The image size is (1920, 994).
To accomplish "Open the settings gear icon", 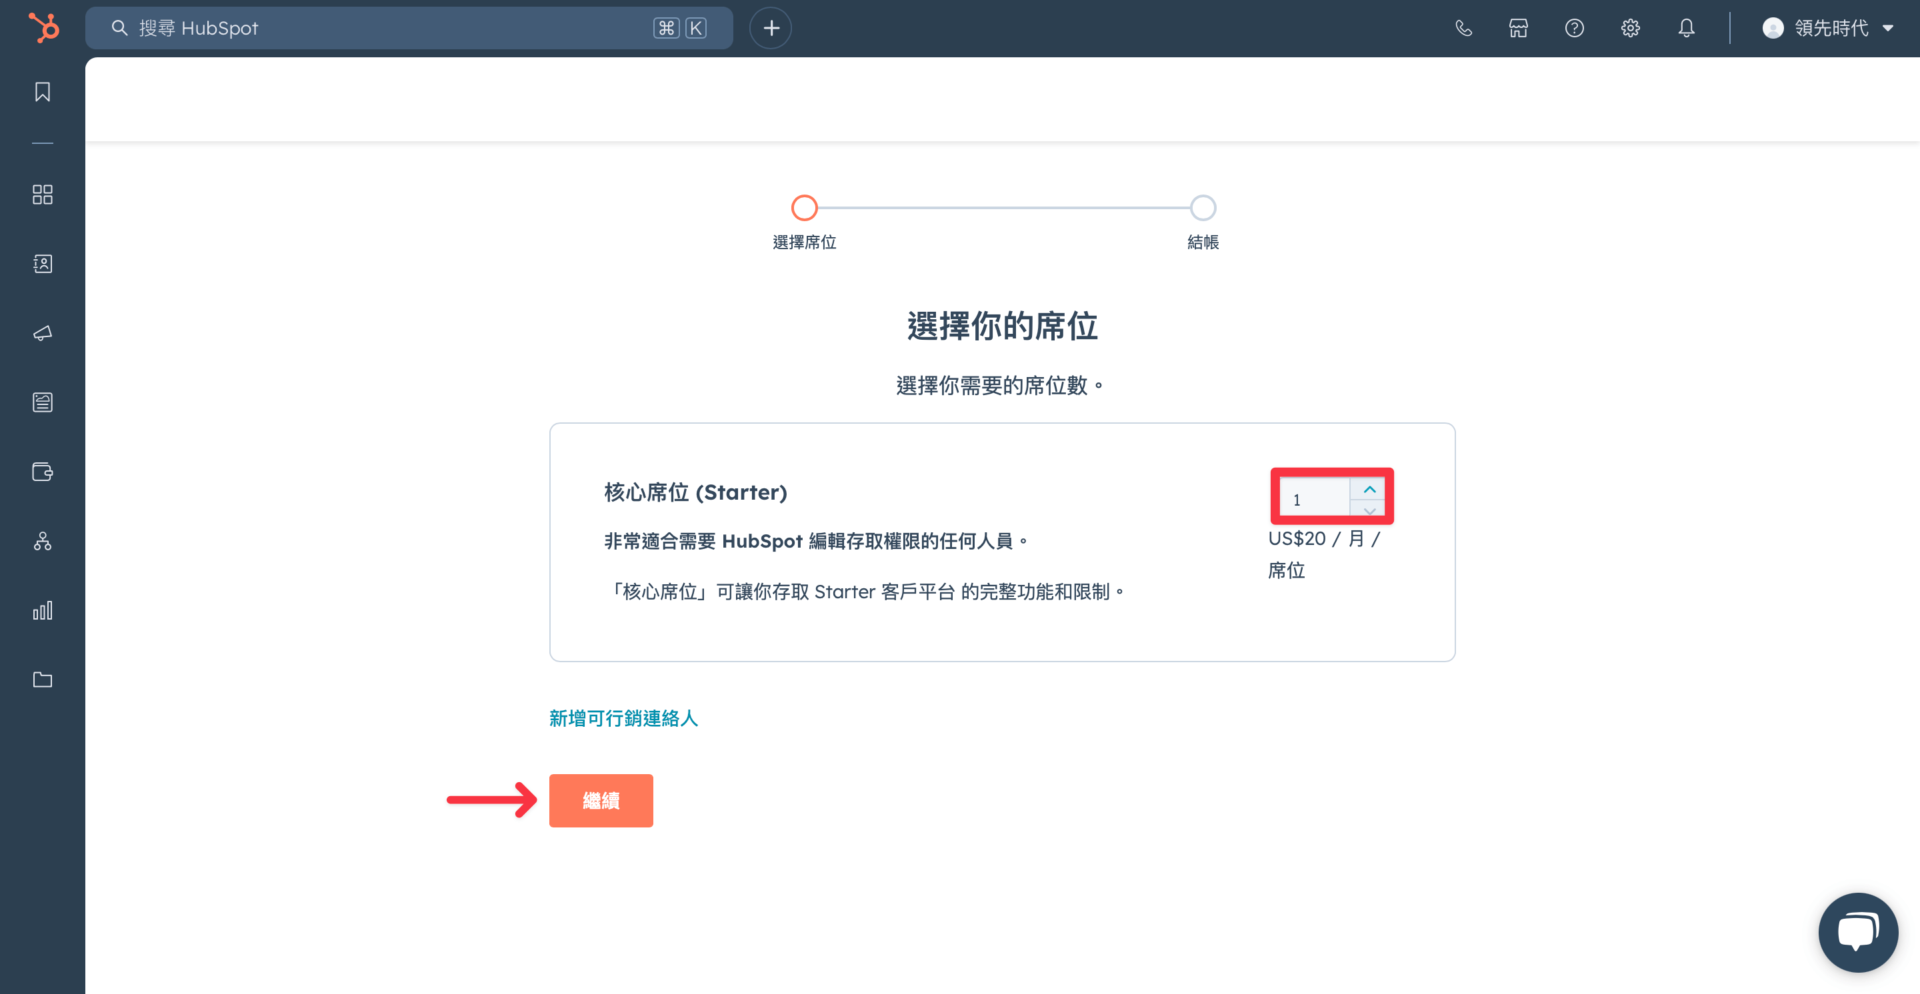I will [1630, 28].
